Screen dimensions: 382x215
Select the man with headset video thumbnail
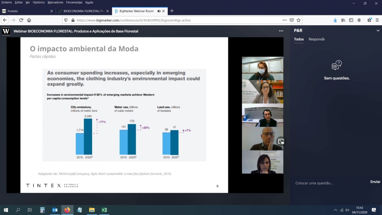tap(262, 115)
